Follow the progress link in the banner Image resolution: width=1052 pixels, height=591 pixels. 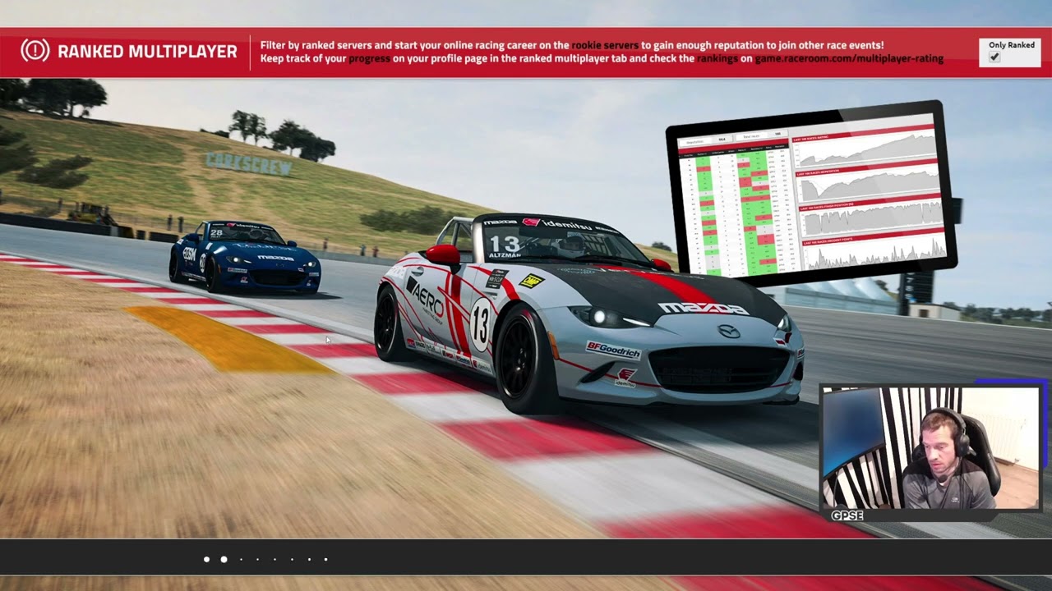(x=369, y=59)
